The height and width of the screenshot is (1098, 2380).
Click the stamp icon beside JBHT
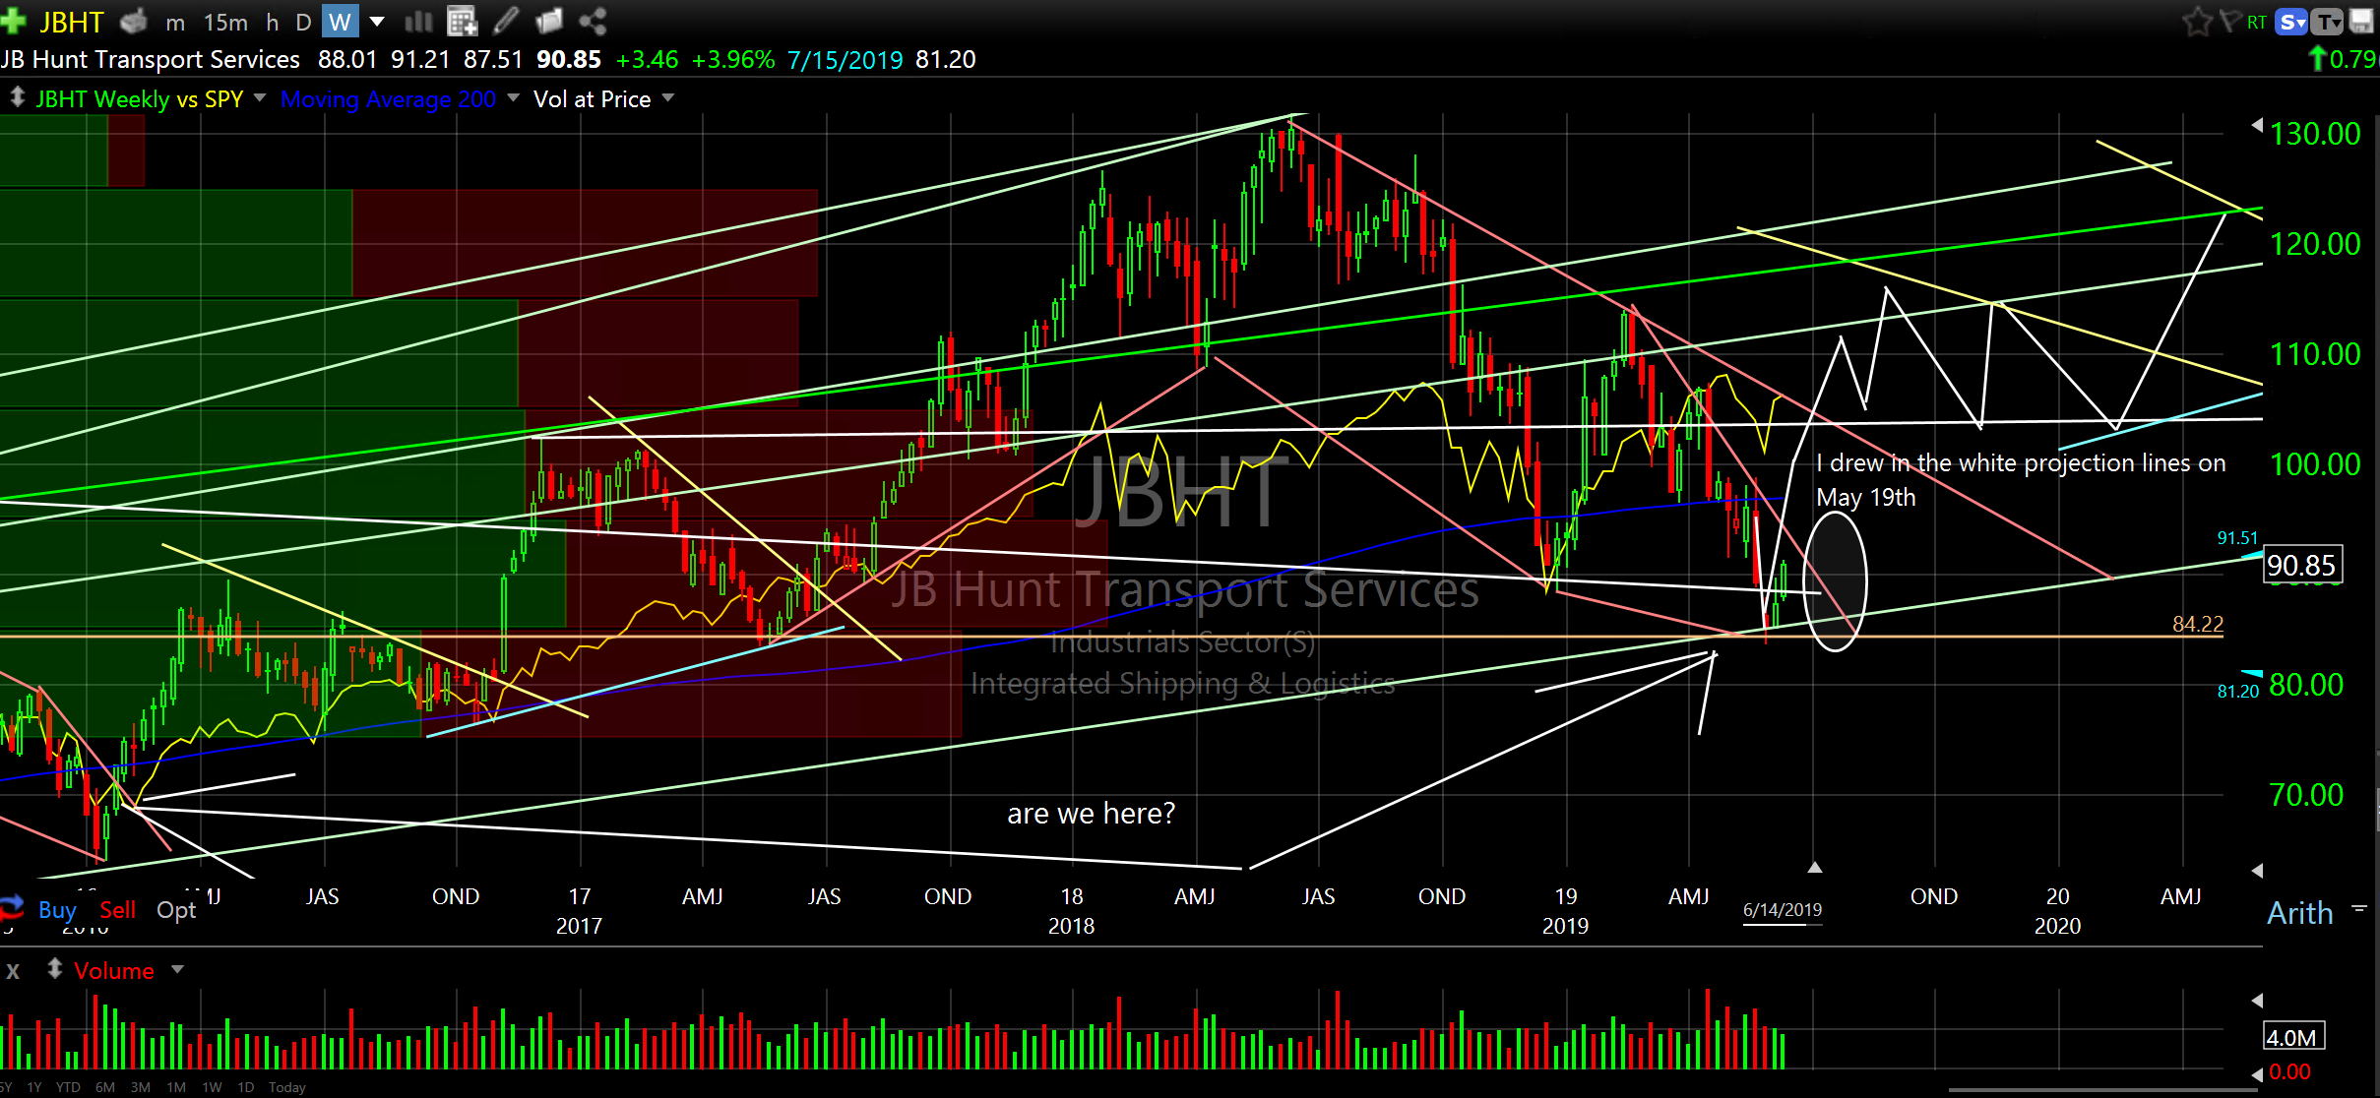(134, 21)
